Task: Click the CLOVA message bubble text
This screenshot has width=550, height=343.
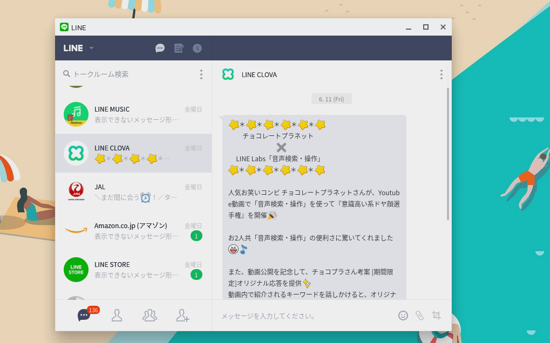Action: coord(314,208)
